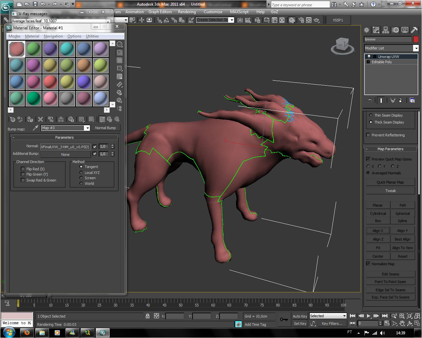Open the Modes menu in Material Editor
The image size is (422, 338).
[14, 36]
